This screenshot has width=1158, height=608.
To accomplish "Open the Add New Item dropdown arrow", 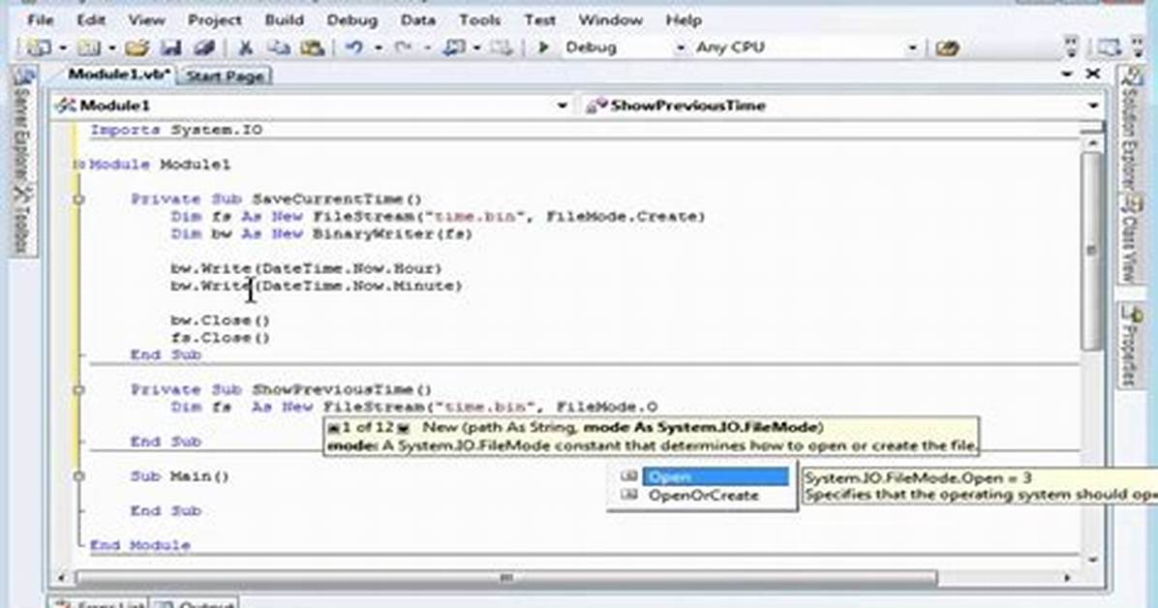I will point(112,48).
